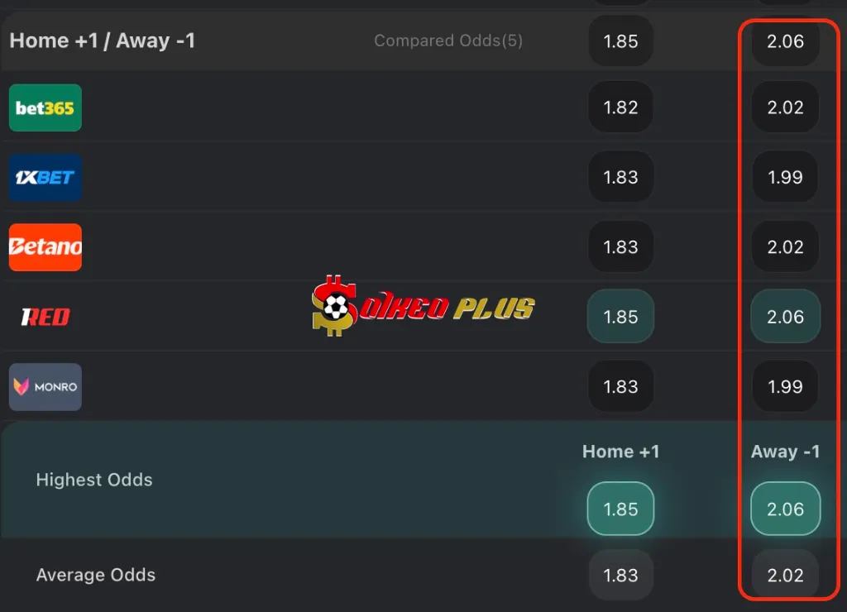Click highlighted 1RED Away -1 odds 2.06

pos(784,317)
